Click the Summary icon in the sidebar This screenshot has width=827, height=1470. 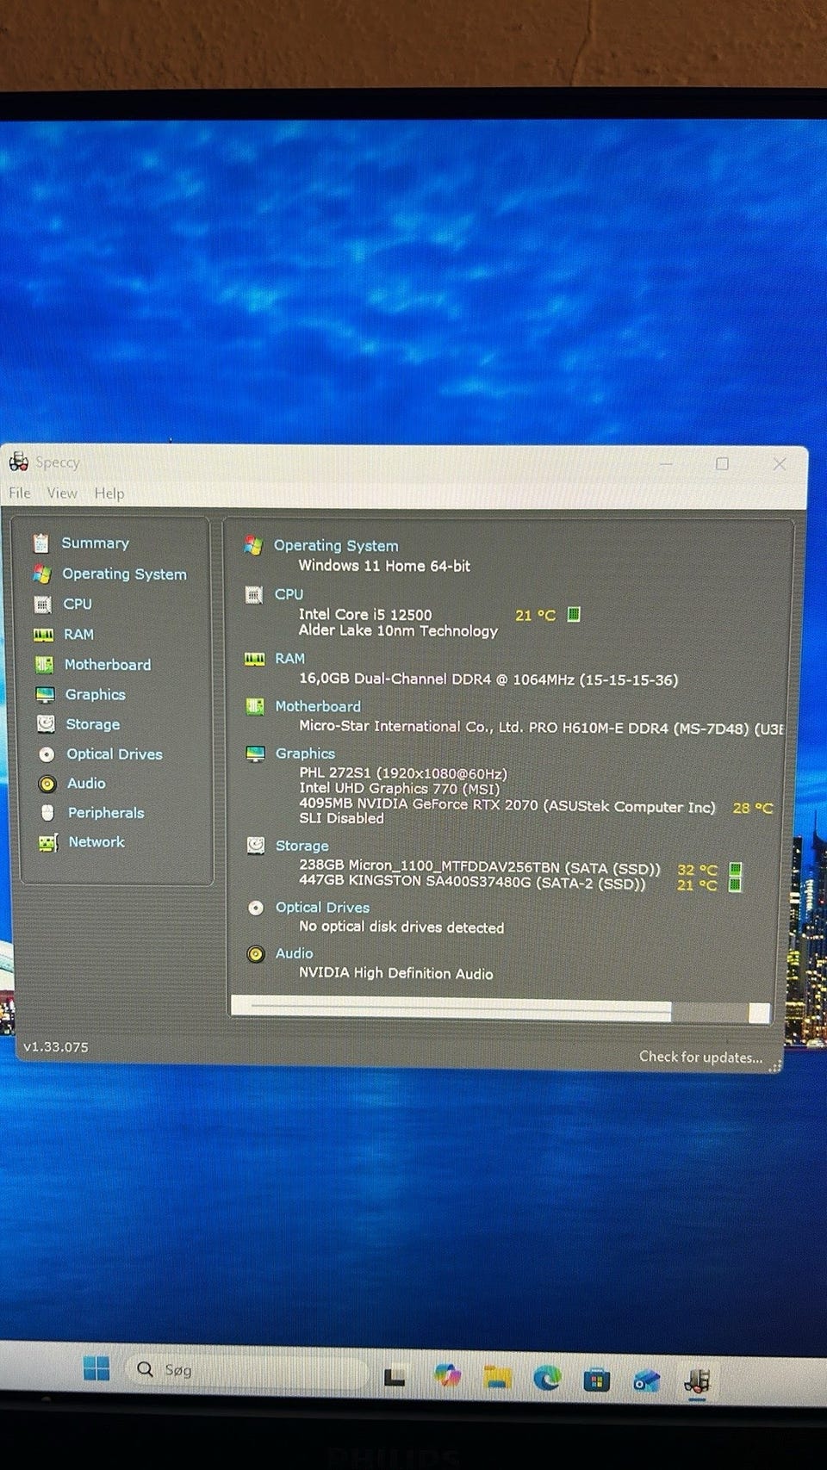pyautogui.click(x=40, y=543)
